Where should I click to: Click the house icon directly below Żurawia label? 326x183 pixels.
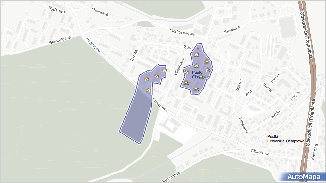pos(197,54)
